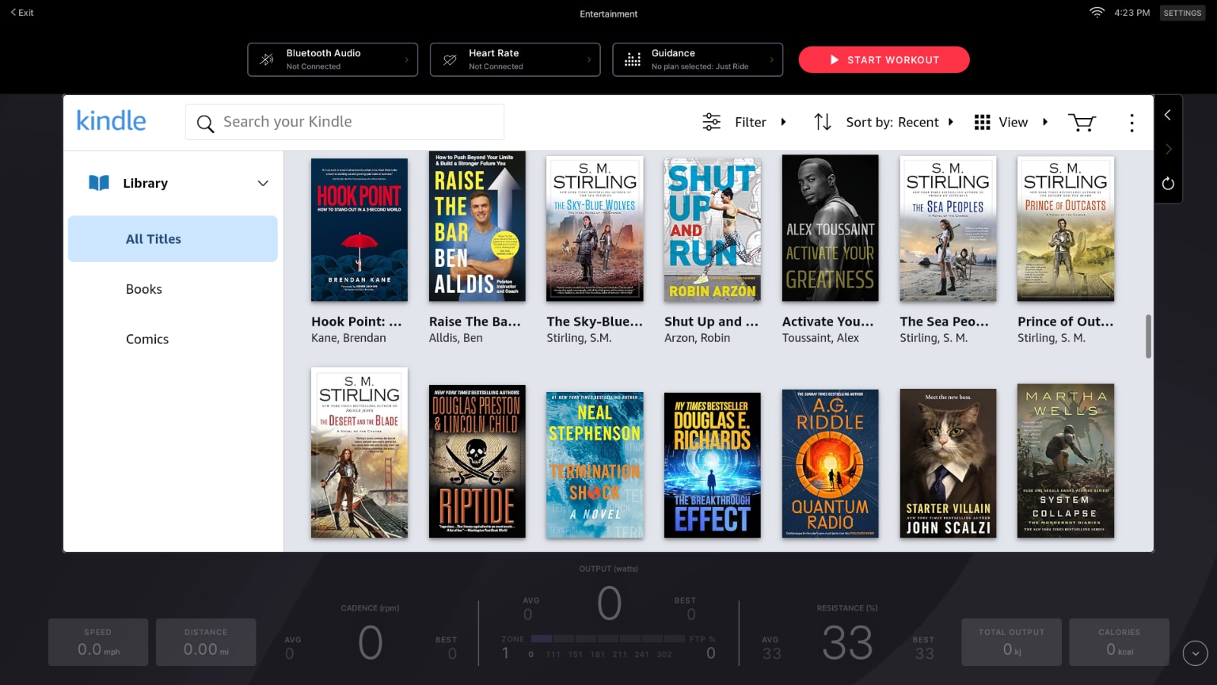Click the Guidance plan icon
The height and width of the screenshot is (685, 1217).
632,59
